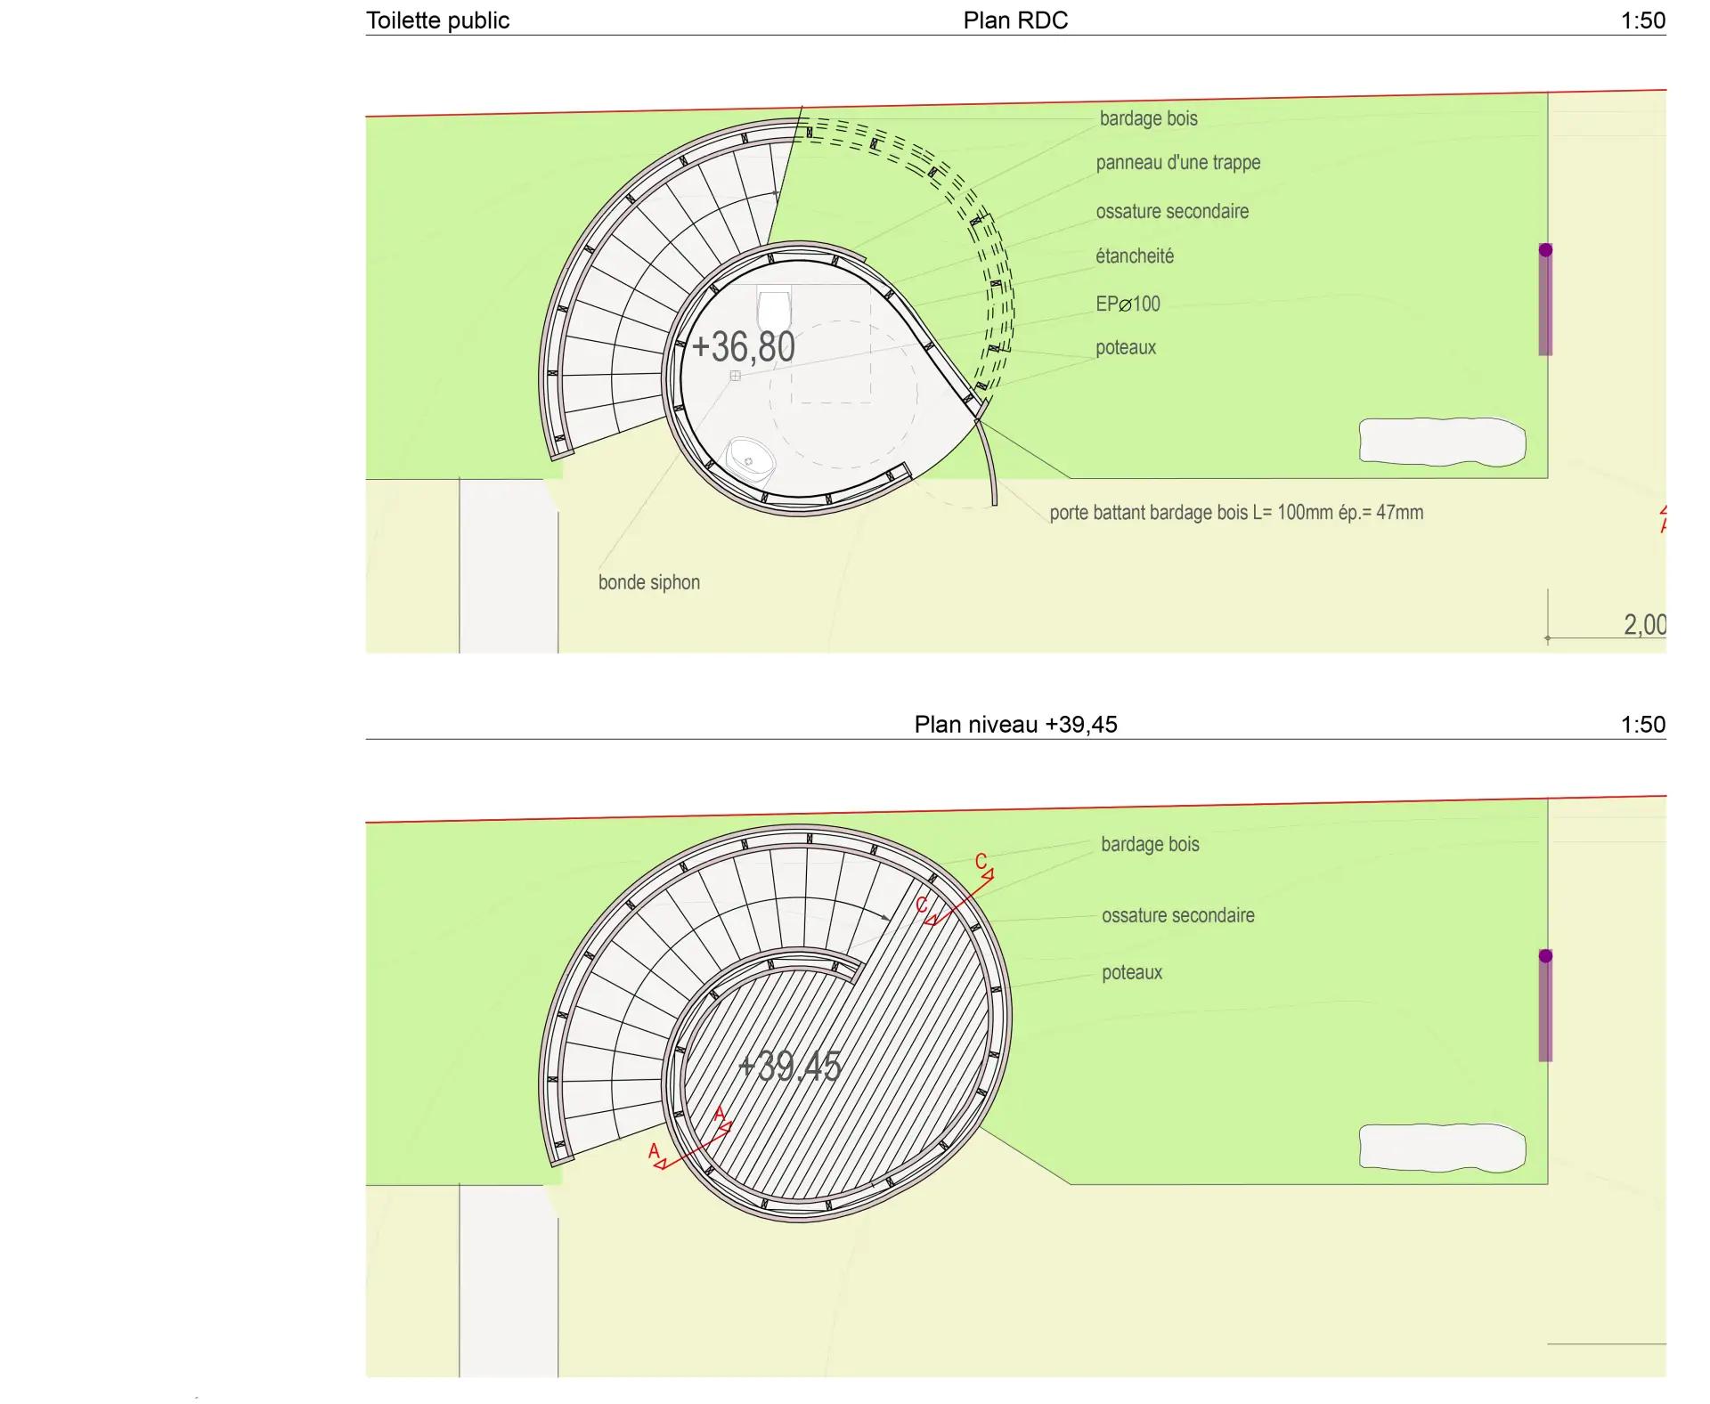
Task: Click the '+39,45' elevation on the hatched deck
Action: click(x=789, y=1066)
